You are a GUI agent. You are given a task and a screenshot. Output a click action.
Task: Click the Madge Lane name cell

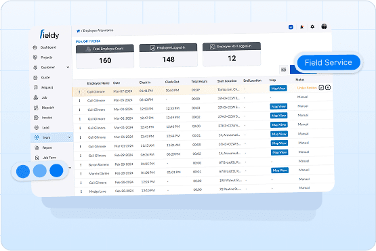pos(98,191)
